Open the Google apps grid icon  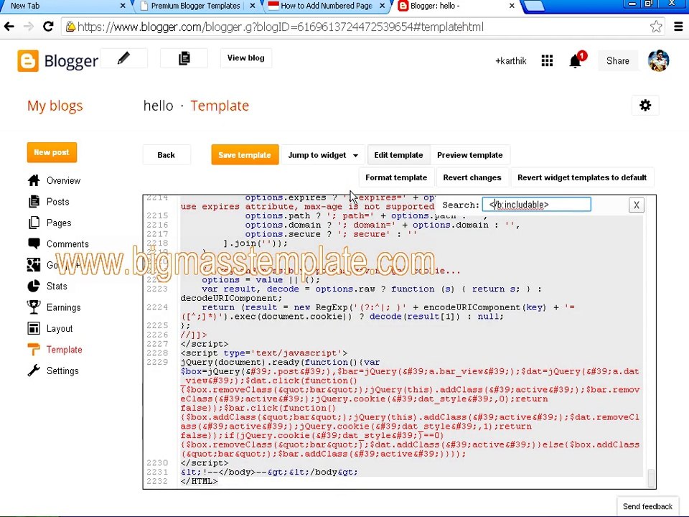(x=547, y=60)
